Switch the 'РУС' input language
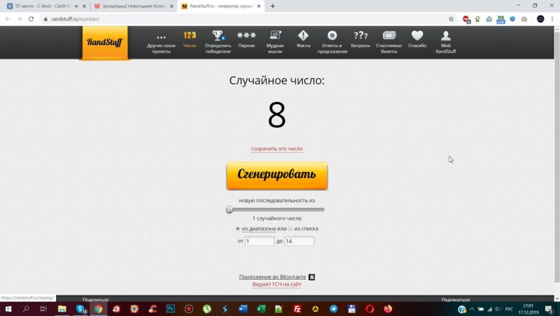The image size is (560, 316). coord(509,309)
